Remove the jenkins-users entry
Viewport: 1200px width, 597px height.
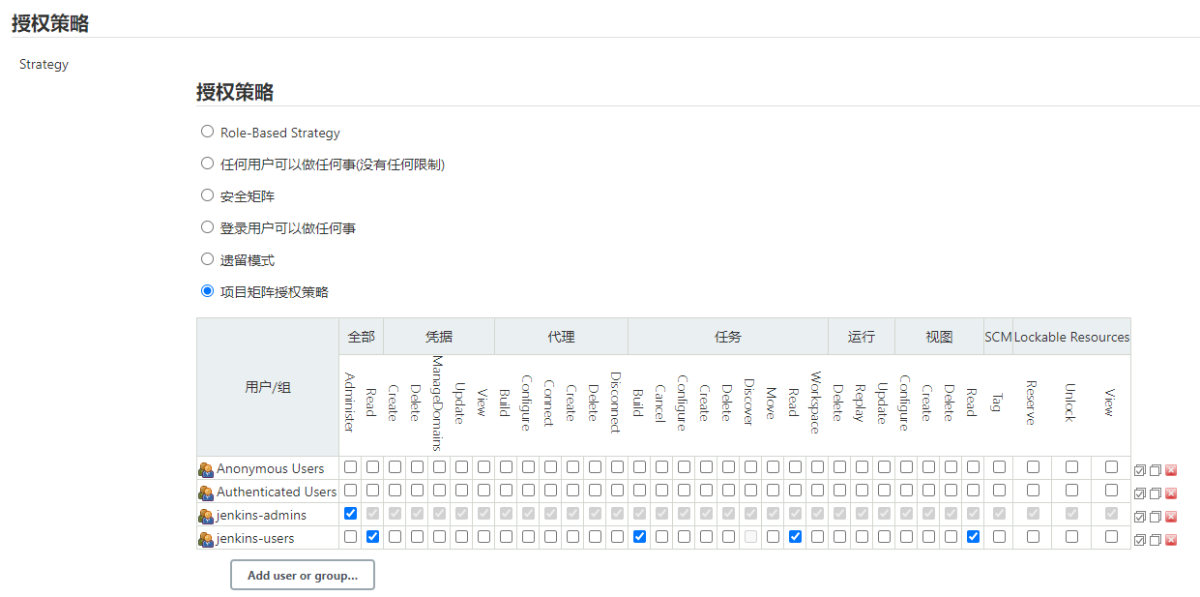(1171, 539)
